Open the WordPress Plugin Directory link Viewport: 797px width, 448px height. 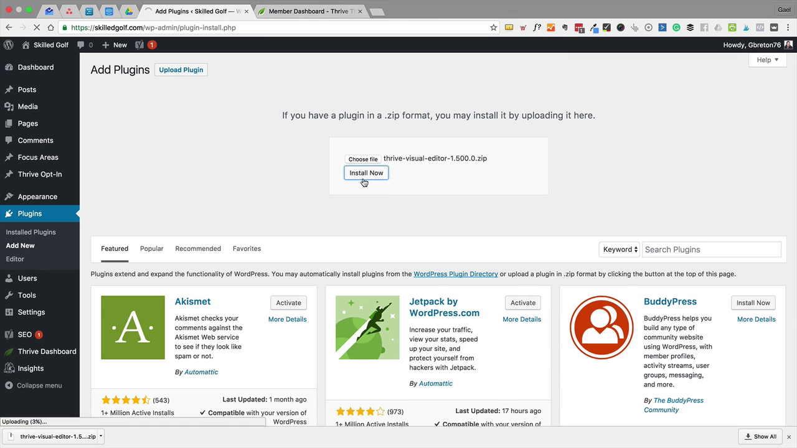(x=456, y=274)
